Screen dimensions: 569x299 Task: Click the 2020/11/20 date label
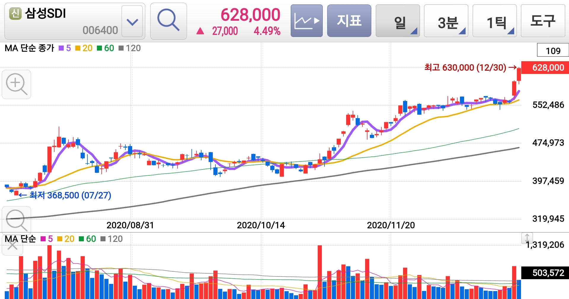391,225
